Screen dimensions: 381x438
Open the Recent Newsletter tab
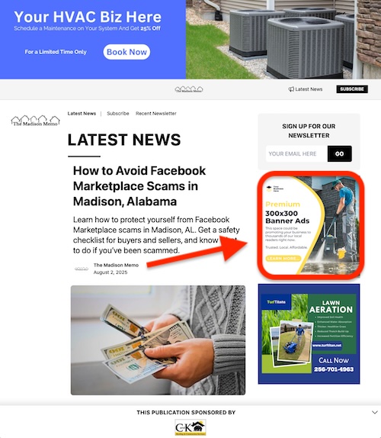(156, 114)
